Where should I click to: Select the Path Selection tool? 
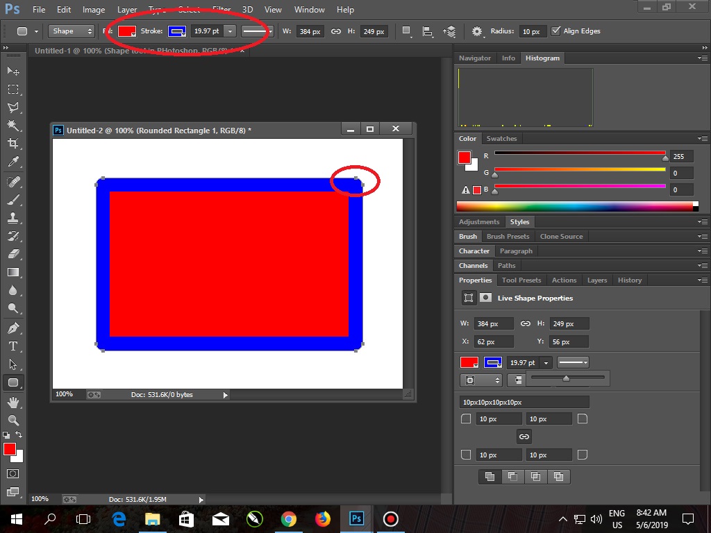(12, 363)
